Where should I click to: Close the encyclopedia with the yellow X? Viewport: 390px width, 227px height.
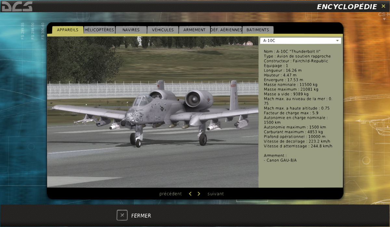click(383, 6)
